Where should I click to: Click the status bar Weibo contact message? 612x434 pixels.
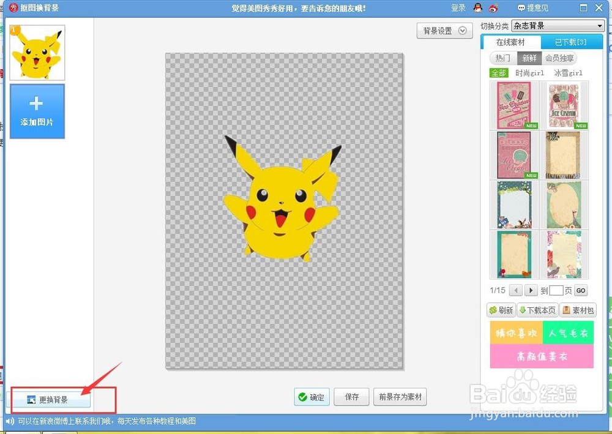pyautogui.click(x=107, y=421)
